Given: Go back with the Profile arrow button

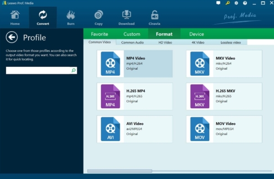Looking at the screenshot, I should point(12,37).
